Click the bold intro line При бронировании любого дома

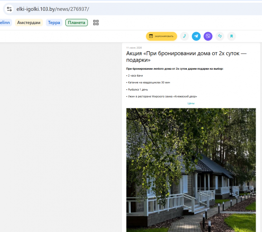(x=175, y=68)
